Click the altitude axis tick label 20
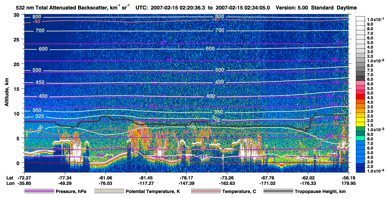 pyautogui.click(x=17, y=64)
